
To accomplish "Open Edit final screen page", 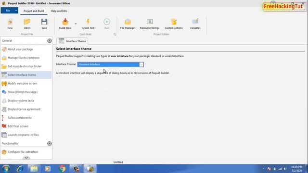I will point(26,126).
